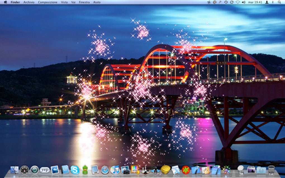285x178 pixels.
Task: Open the volume control in menu bar
Action: coord(244,2)
